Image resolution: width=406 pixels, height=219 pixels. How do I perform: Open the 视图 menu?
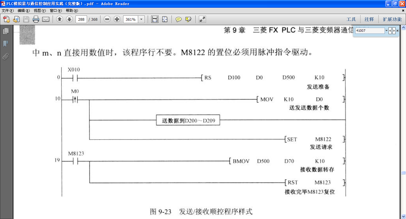pyautogui.click(x=40, y=11)
